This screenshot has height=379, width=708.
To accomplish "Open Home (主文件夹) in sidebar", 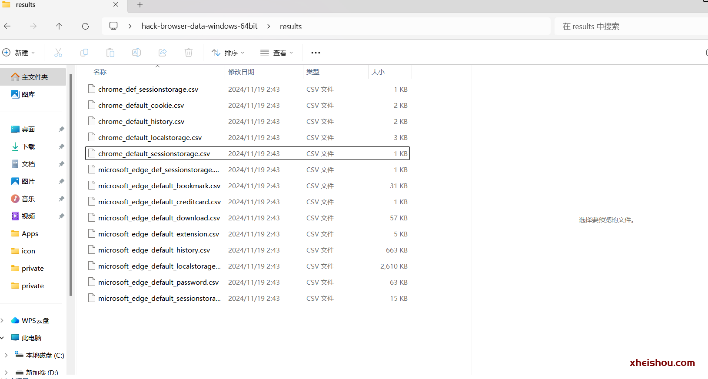I will [x=33, y=77].
